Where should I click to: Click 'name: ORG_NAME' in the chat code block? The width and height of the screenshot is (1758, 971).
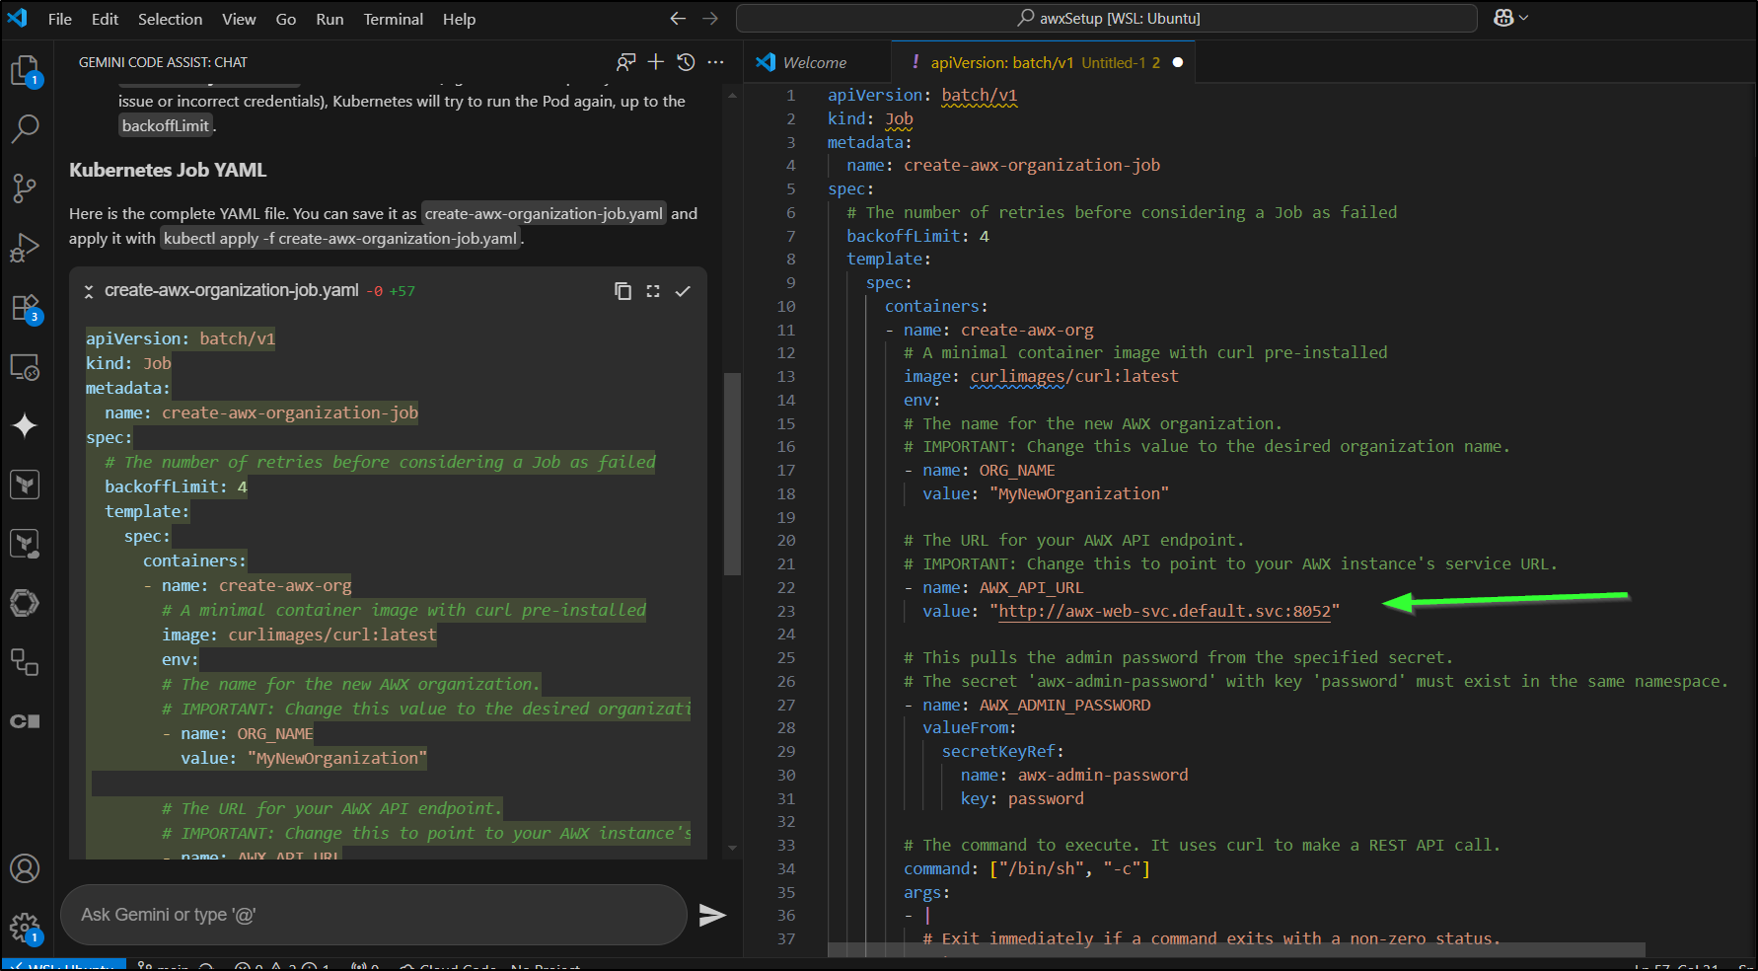click(x=247, y=733)
